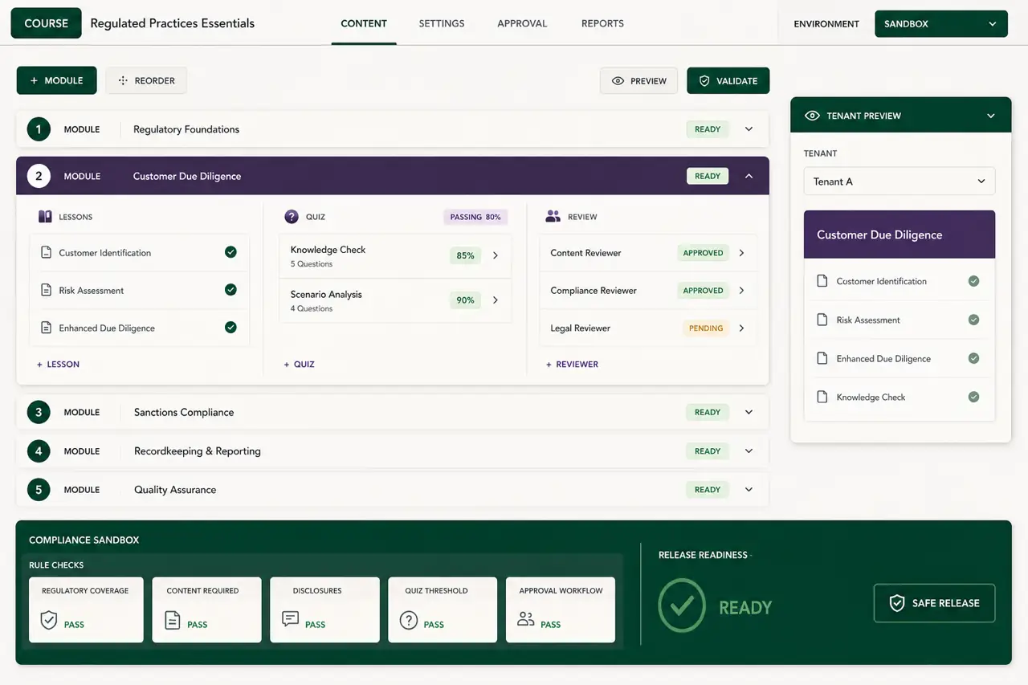Collapse the Tenant Preview panel

pos(991,116)
